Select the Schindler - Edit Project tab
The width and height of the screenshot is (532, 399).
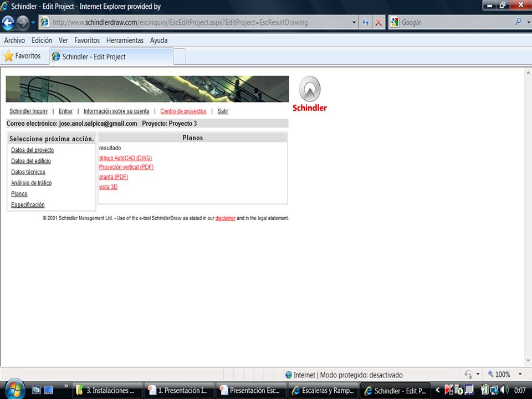pyautogui.click(x=111, y=57)
